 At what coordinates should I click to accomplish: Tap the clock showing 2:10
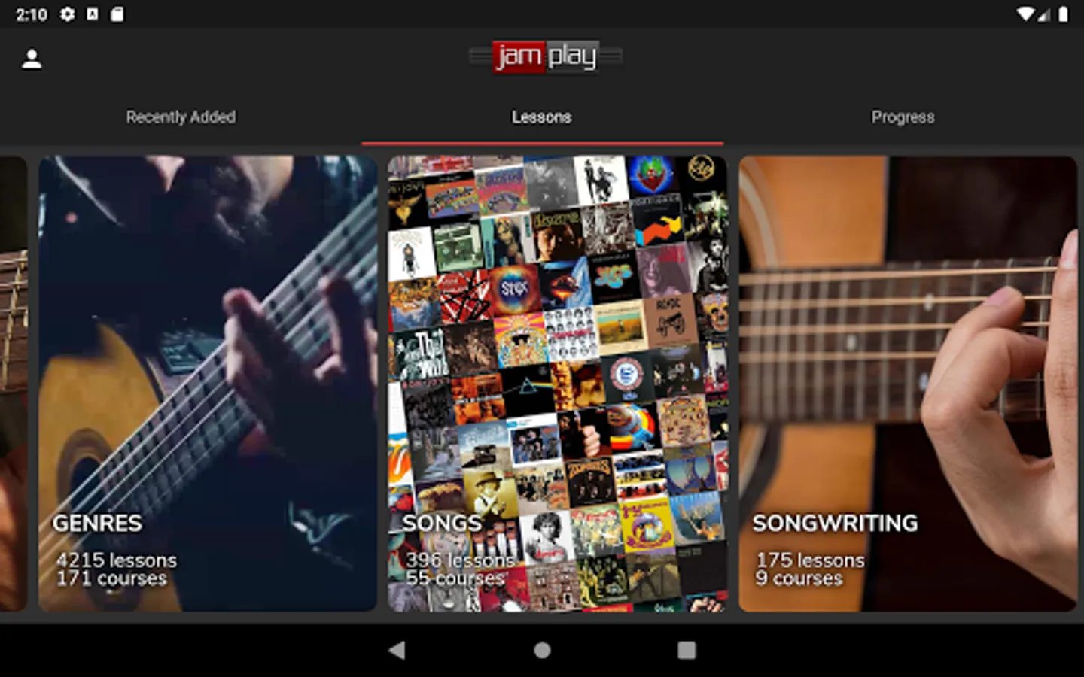[x=32, y=14]
